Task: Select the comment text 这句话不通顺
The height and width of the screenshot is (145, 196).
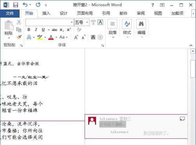Action: [112, 124]
